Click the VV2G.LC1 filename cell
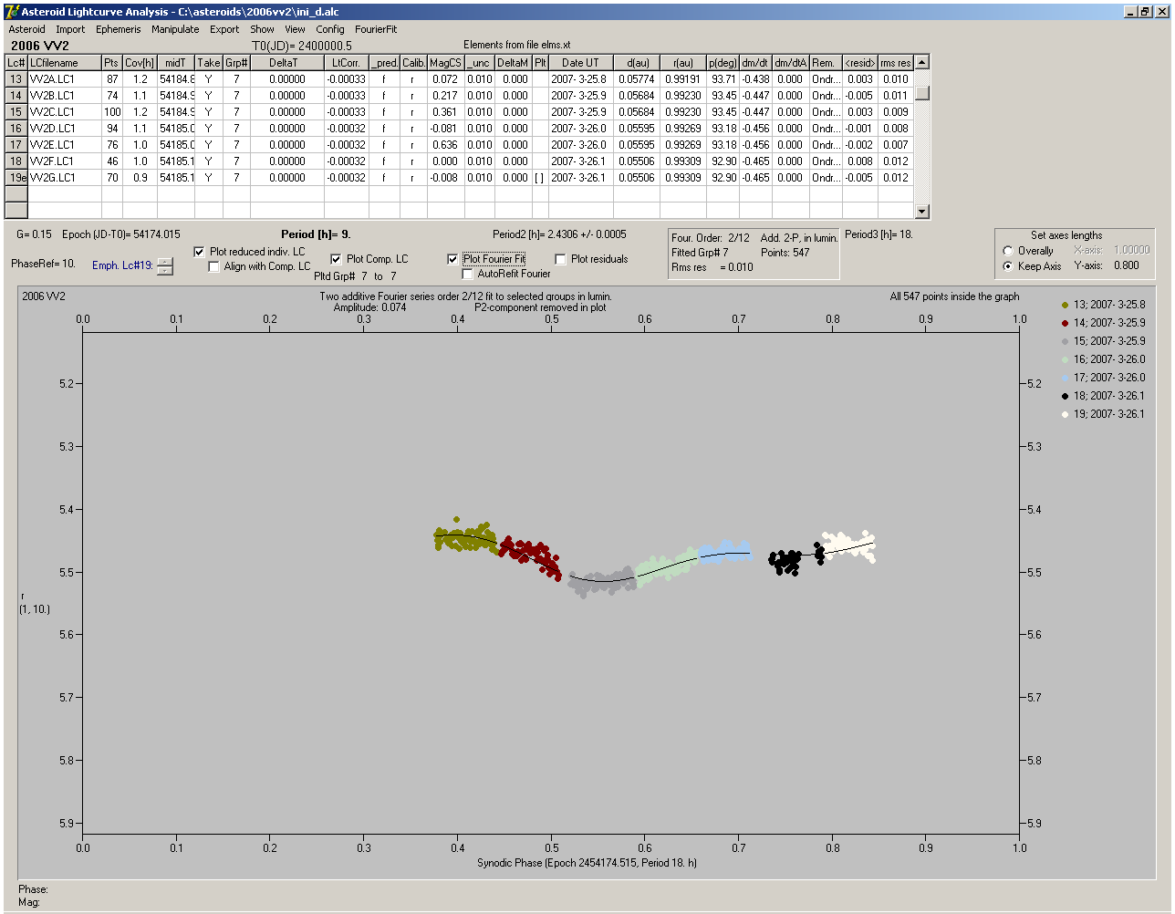 pos(64,178)
